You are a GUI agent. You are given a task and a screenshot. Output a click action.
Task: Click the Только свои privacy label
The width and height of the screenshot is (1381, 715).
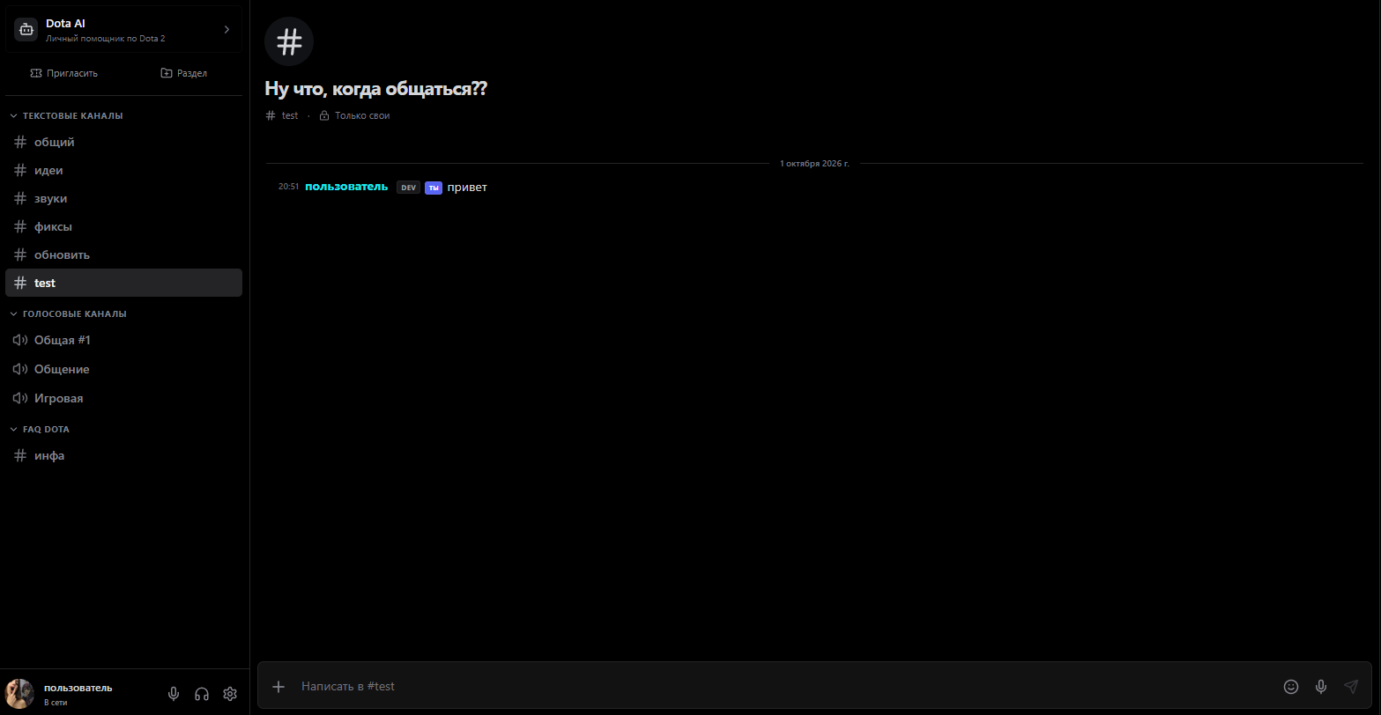[x=362, y=115]
